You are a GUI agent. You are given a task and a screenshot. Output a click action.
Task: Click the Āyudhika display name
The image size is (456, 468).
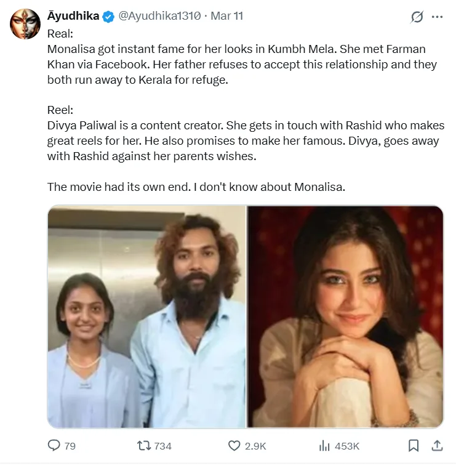click(x=73, y=17)
